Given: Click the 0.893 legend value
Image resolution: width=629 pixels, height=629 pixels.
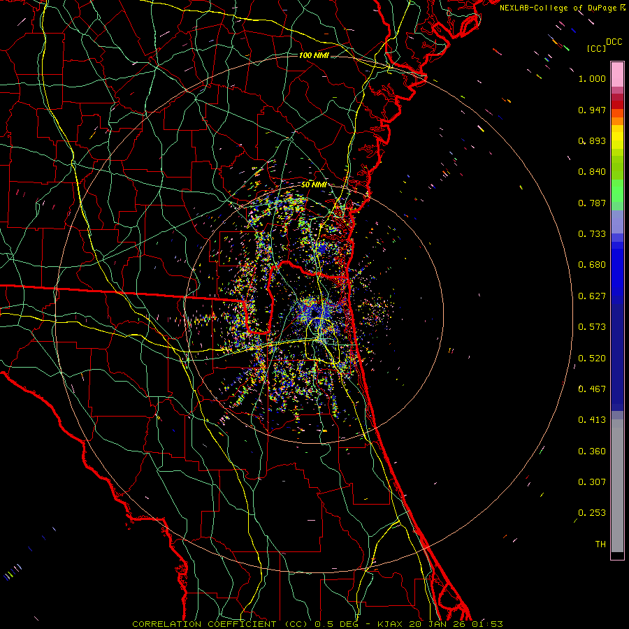Looking at the screenshot, I should [592, 140].
